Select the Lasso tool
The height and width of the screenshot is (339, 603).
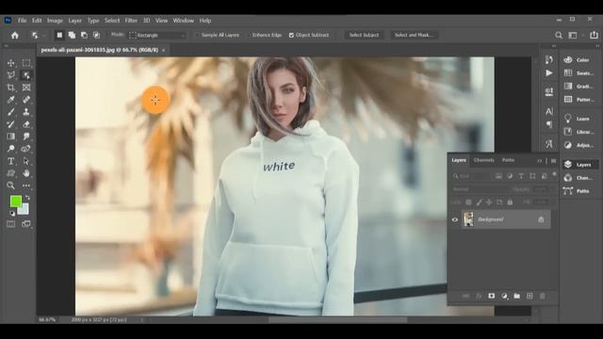point(10,75)
